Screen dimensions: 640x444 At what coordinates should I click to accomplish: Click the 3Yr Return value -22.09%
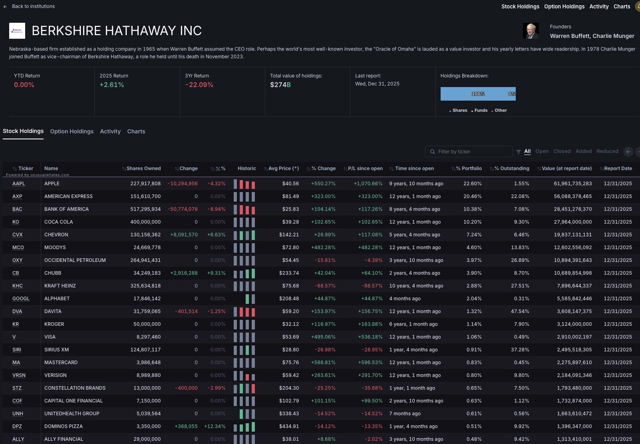199,85
